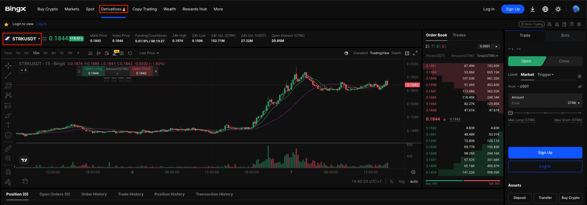587x205 pixels.
Task: Select the ruler measure tool
Action: (x=8, y=149)
